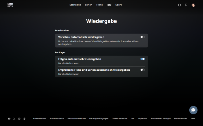Enable Vorschau automatisch wiedergeben toggle

(x=143, y=37)
